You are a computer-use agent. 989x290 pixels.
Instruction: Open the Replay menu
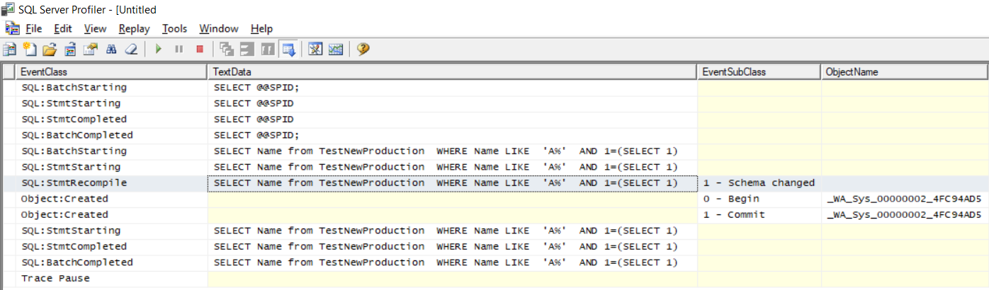134,29
